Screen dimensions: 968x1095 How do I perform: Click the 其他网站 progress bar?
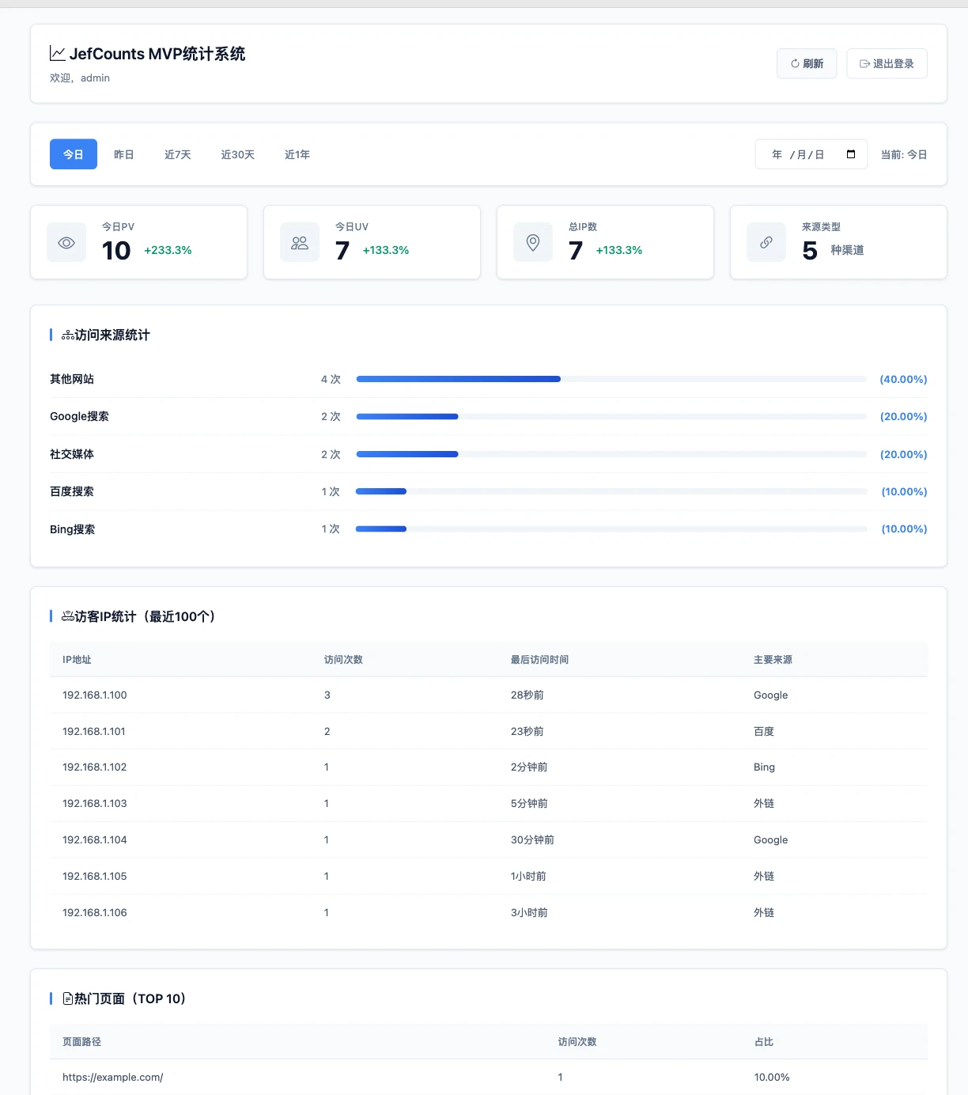click(611, 379)
